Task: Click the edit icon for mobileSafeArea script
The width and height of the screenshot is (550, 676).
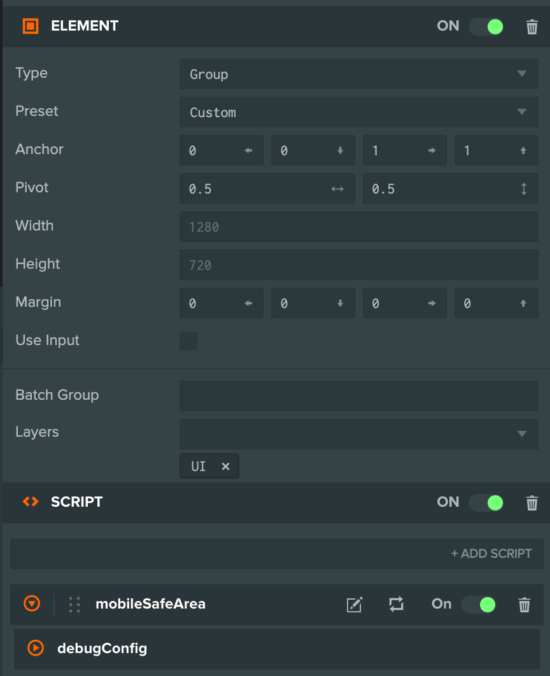Action: pos(355,605)
